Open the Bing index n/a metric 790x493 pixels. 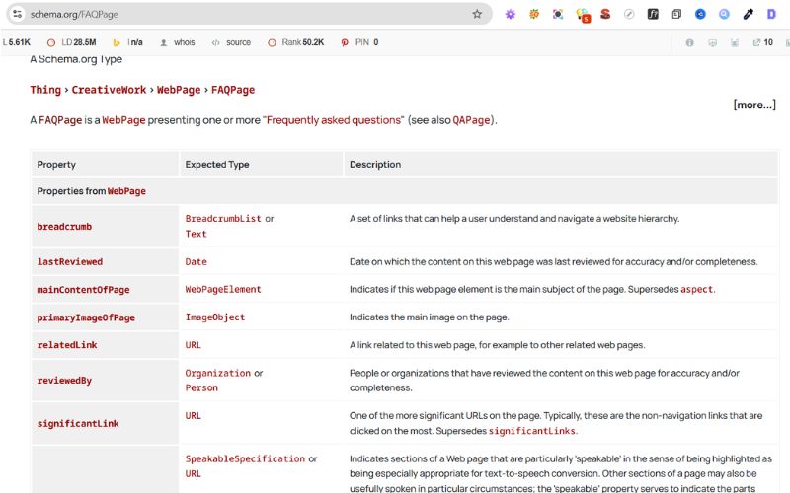click(x=128, y=42)
